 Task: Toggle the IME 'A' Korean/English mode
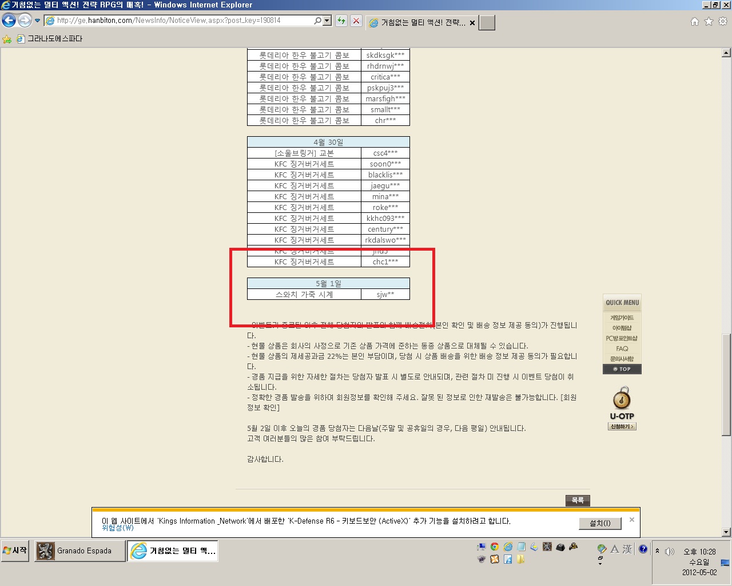615,549
